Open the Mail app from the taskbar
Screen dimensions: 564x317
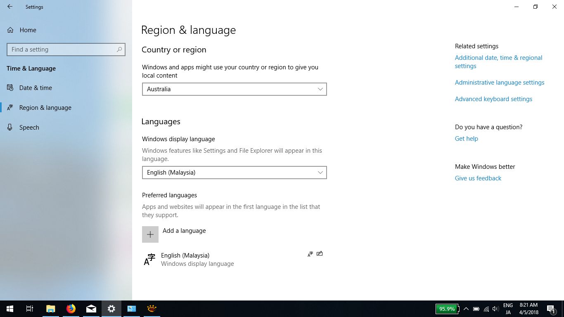coord(91,308)
